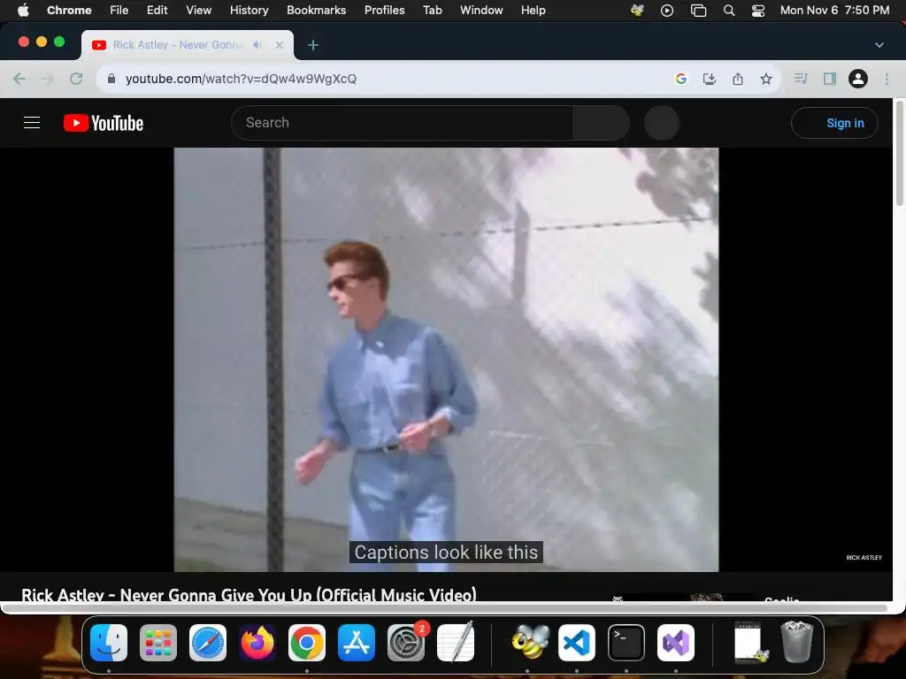Expand the tab search chevron
The image size is (906, 679).
879,45
